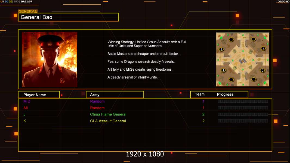
Task: Click start position 2 on the minimap
Action: (262, 70)
